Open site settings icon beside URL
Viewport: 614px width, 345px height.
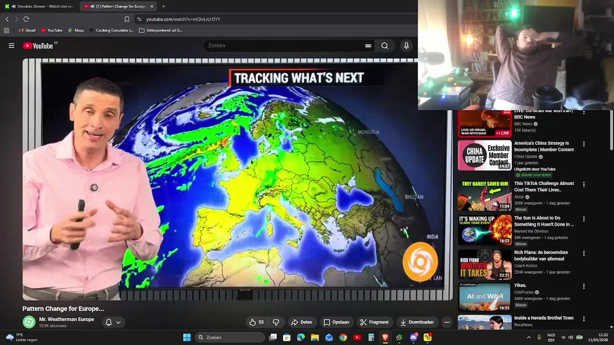pos(139,19)
